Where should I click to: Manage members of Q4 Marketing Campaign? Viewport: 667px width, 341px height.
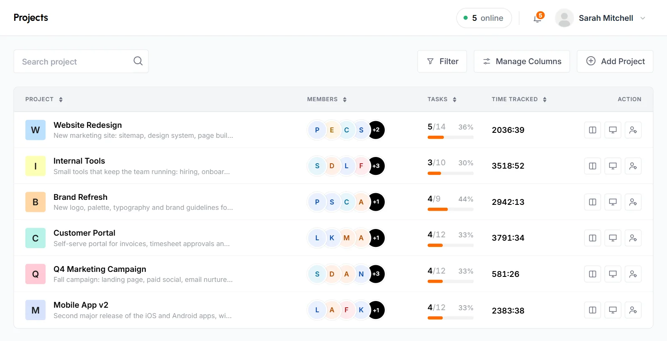point(633,274)
